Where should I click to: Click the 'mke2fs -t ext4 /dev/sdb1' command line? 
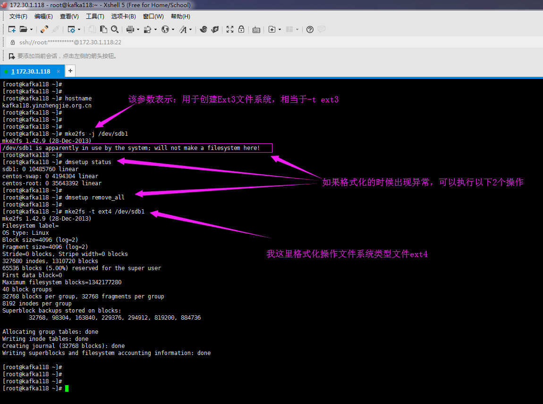coord(104,212)
